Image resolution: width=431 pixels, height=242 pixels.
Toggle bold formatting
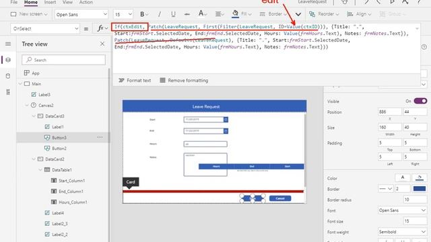point(142,14)
